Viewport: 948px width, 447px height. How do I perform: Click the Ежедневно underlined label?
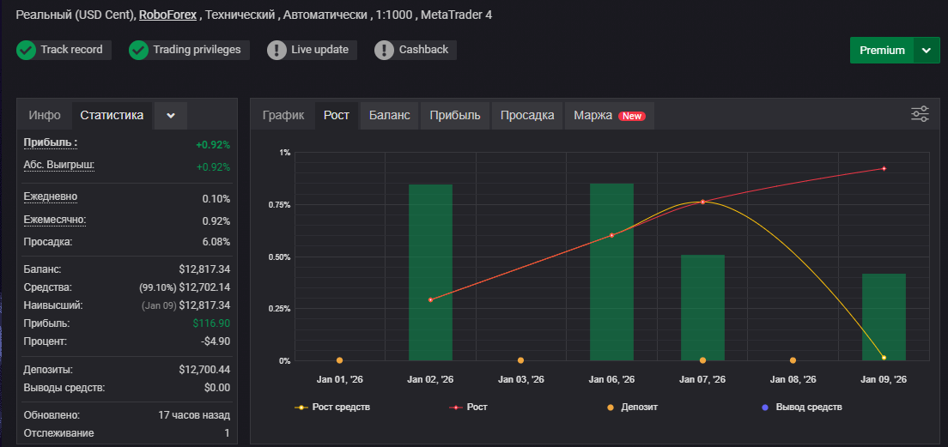[x=50, y=197]
